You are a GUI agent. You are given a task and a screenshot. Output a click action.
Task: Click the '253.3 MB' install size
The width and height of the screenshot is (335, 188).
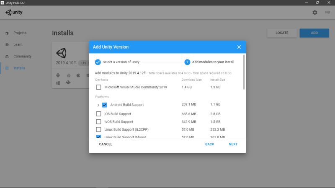click(217, 129)
